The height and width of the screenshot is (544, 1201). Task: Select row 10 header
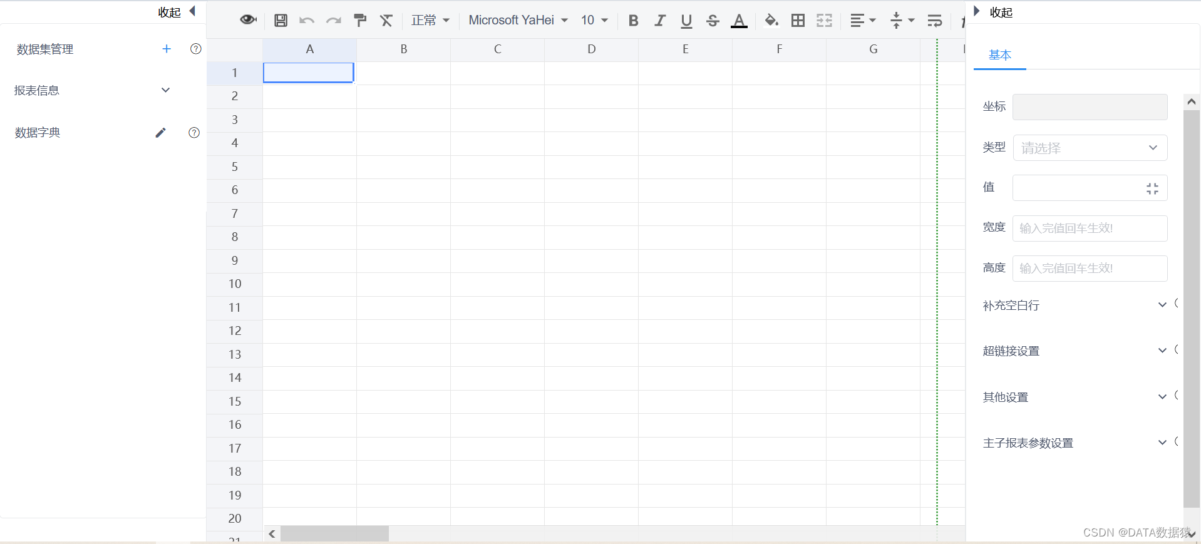[x=235, y=284]
